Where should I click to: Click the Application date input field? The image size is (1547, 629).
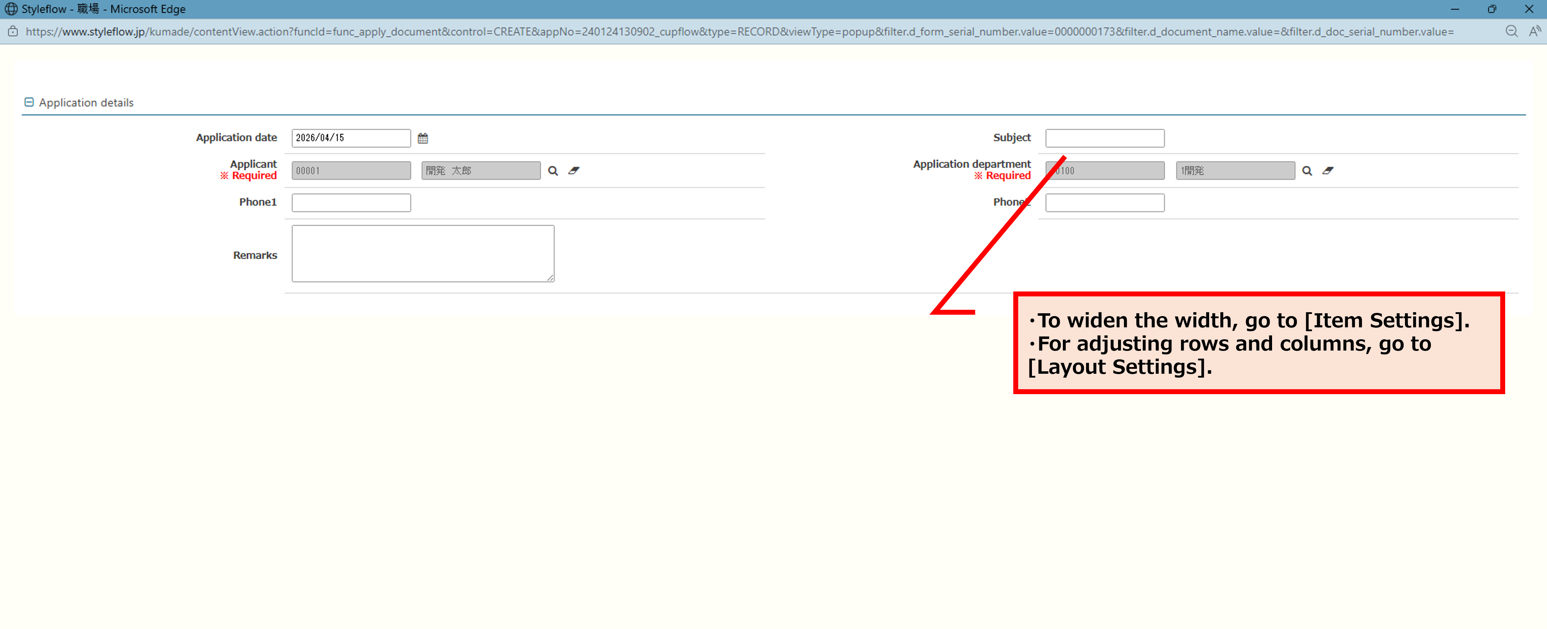[x=351, y=138]
